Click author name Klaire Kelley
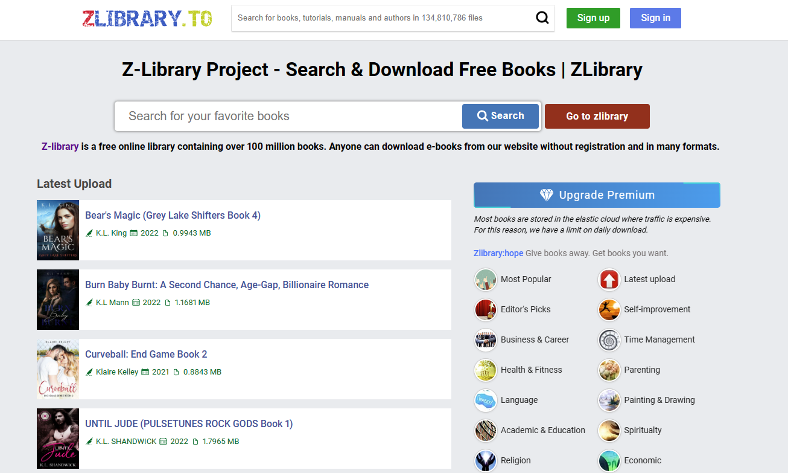 (x=117, y=372)
